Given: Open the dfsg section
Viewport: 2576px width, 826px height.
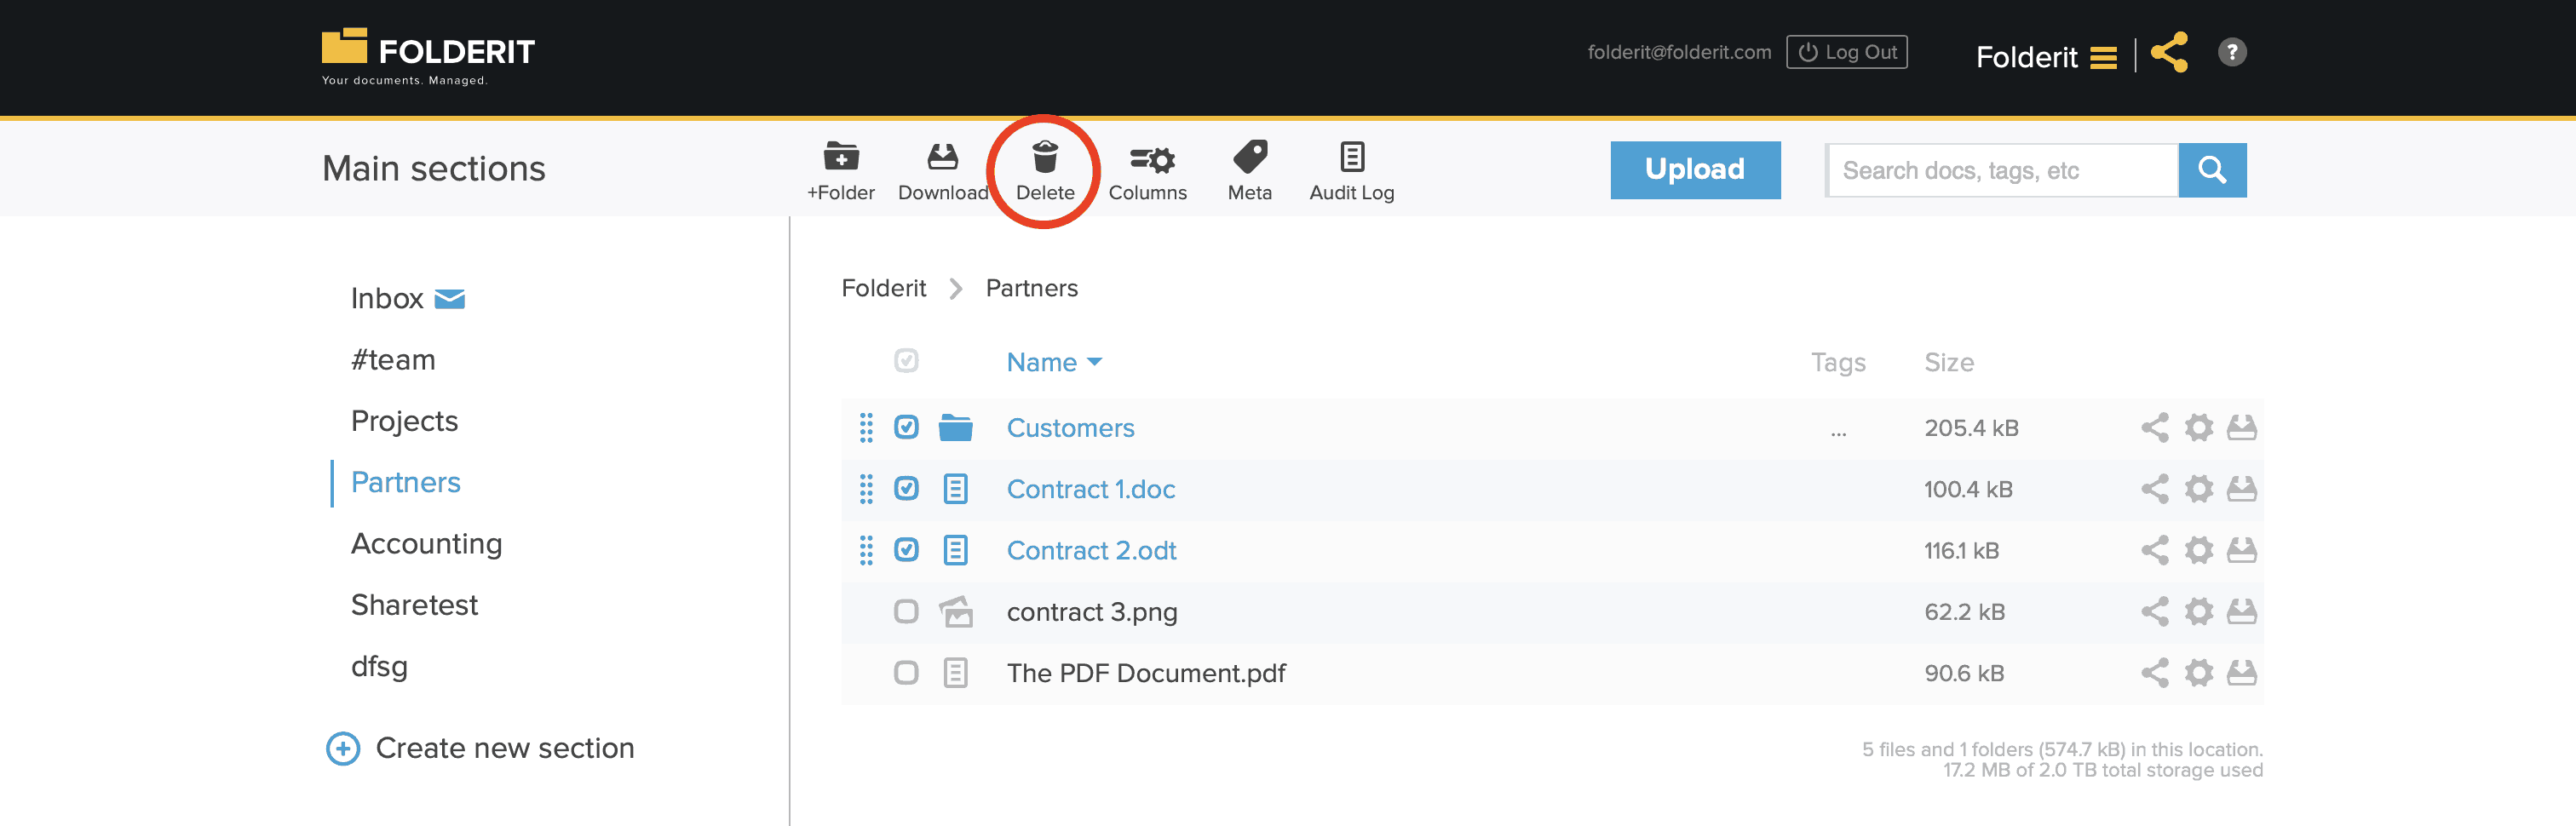Looking at the screenshot, I should point(379,667).
